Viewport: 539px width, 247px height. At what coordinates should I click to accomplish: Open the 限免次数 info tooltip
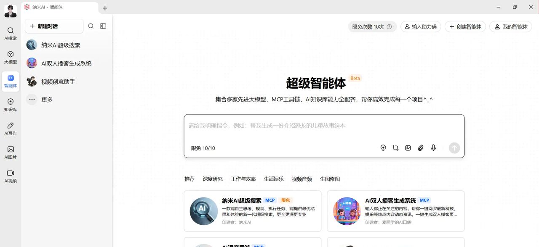tap(390, 26)
